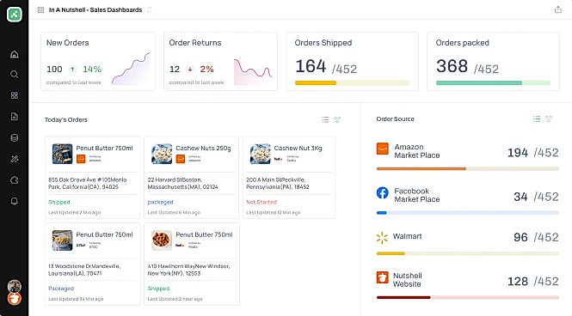Click FedEx logo on Cashew Nut 3Kg card
Viewport: 572px width, 316px height.
pos(279,159)
